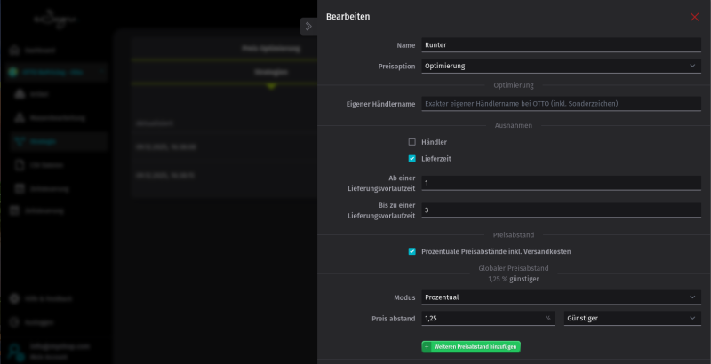711x364 pixels.
Task: Click Weiteren Preisabstand hinzufügen button
Action: 471,347
